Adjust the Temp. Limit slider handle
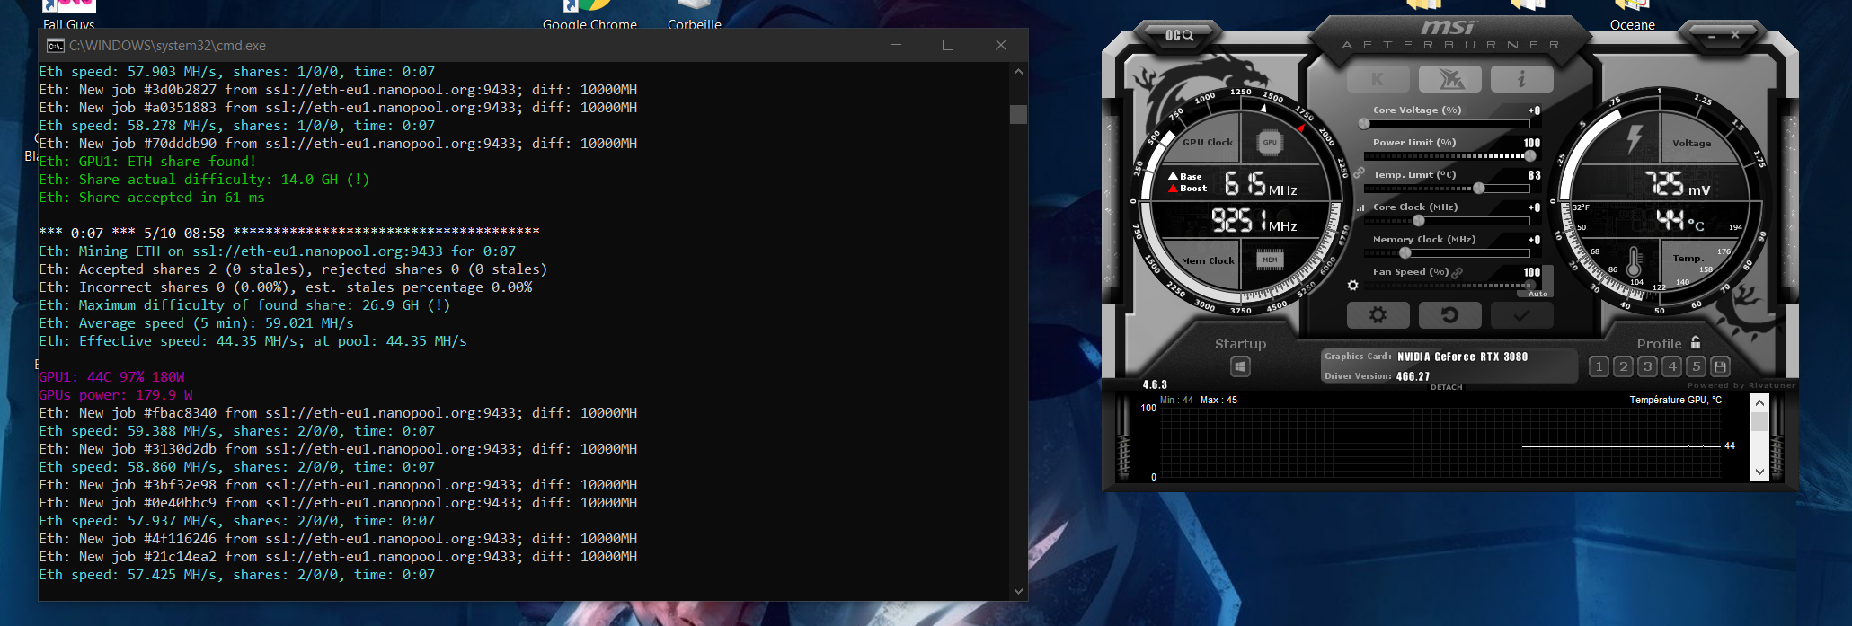1852x626 pixels. [x=1479, y=189]
